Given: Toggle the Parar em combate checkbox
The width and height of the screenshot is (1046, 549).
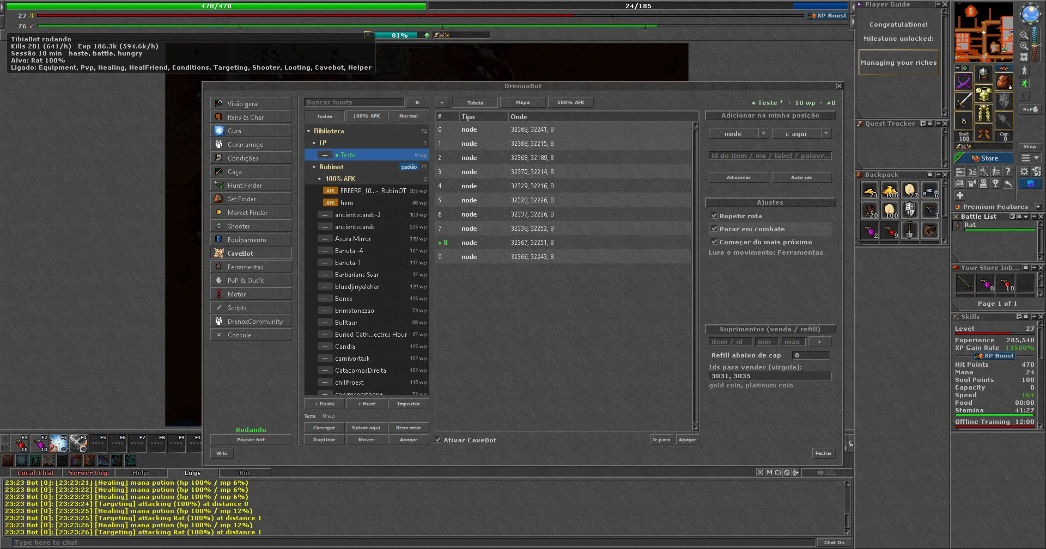Looking at the screenshot, I should pos(714,229).
